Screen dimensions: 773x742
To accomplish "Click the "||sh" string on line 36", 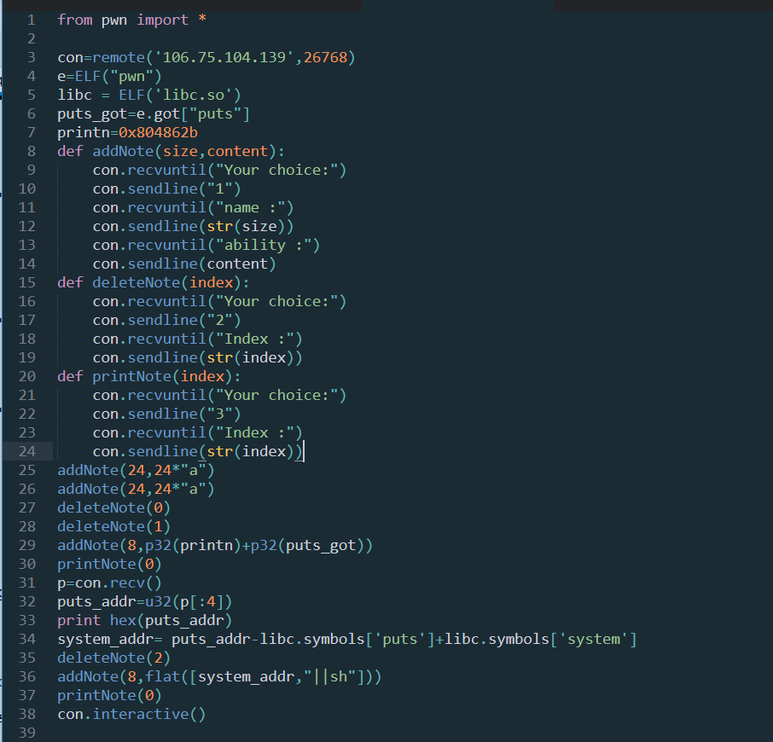I will 330,677.
